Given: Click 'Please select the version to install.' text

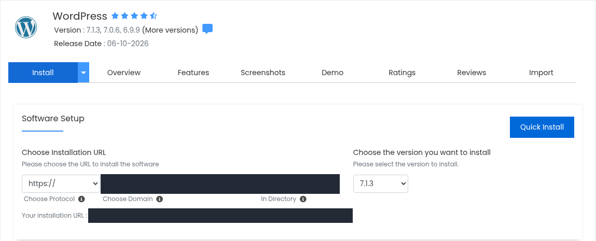Looking at the screenshot, I should (x=406, y=164).
